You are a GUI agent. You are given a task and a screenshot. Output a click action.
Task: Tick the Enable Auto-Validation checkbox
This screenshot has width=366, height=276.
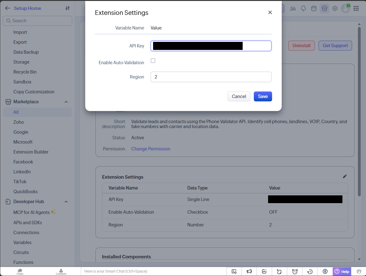(x=153, y=61)
